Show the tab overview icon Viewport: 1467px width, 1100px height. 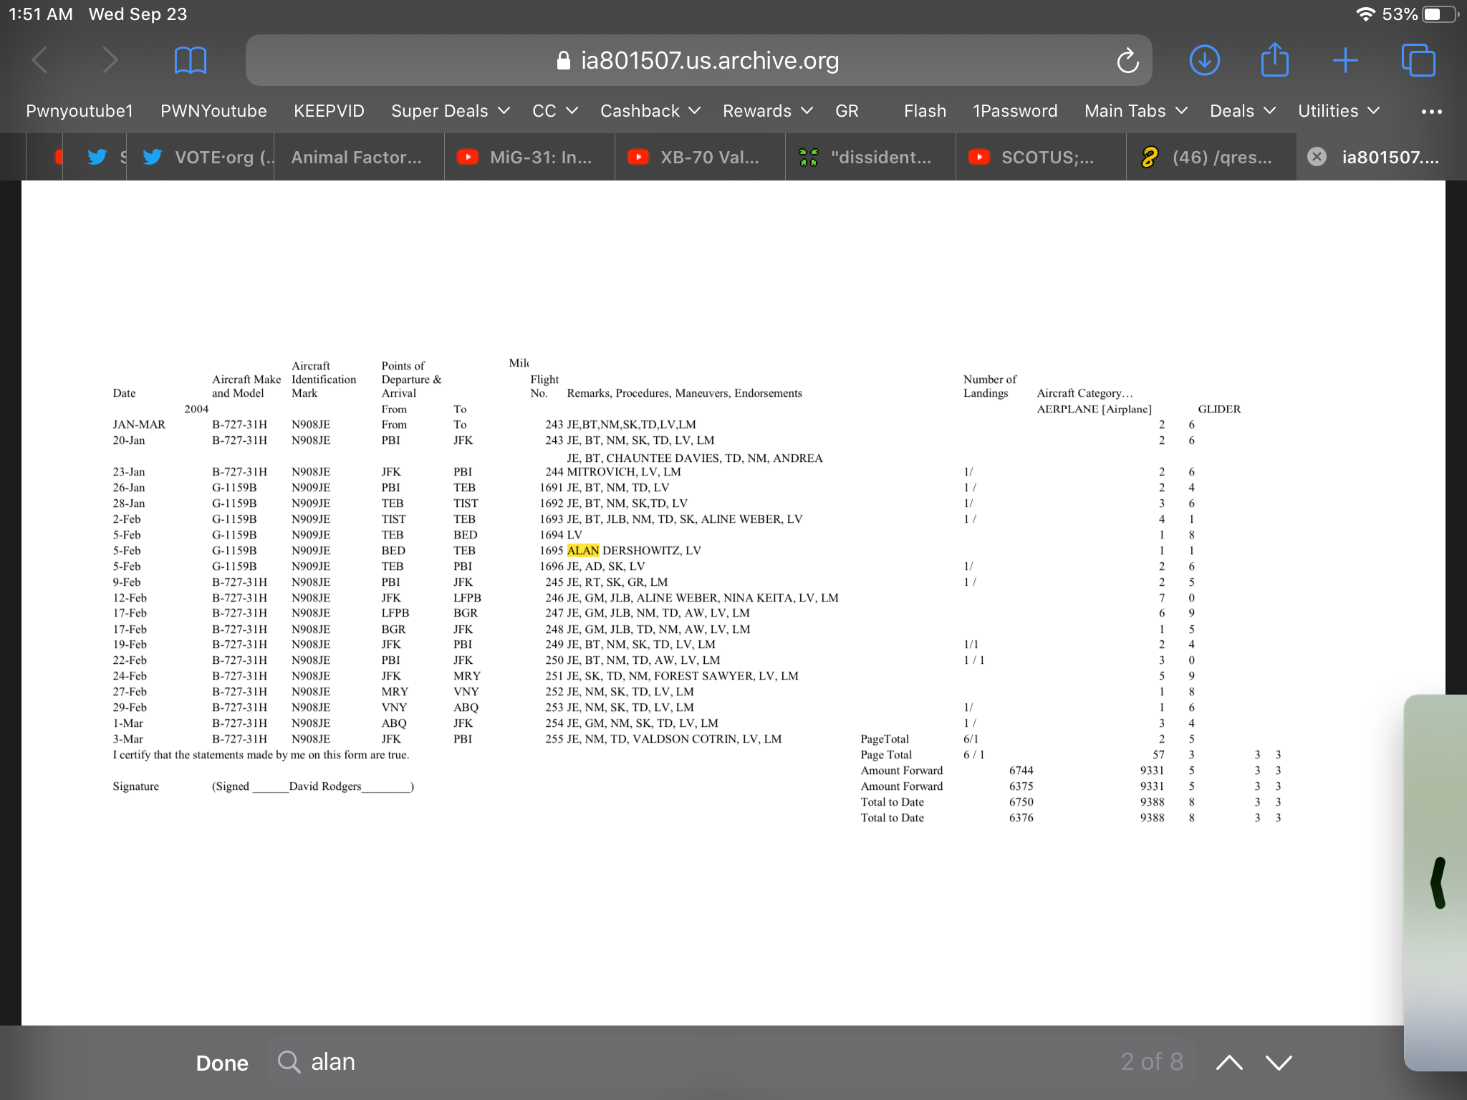point(1418,60)
